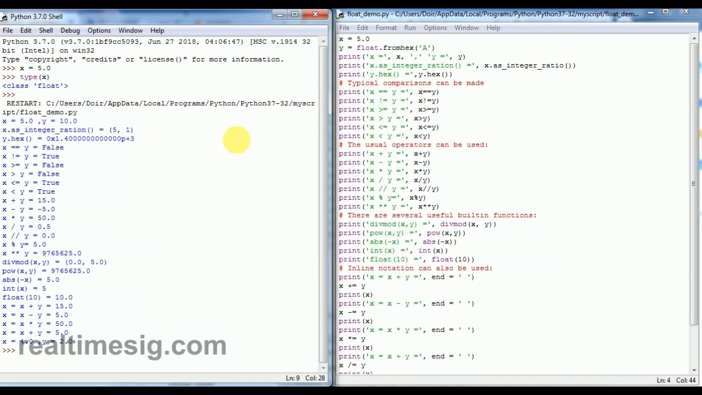Viewport: 702px width, 395px height.
Task: Close the float_demo.py editor window
Action: 687,12
